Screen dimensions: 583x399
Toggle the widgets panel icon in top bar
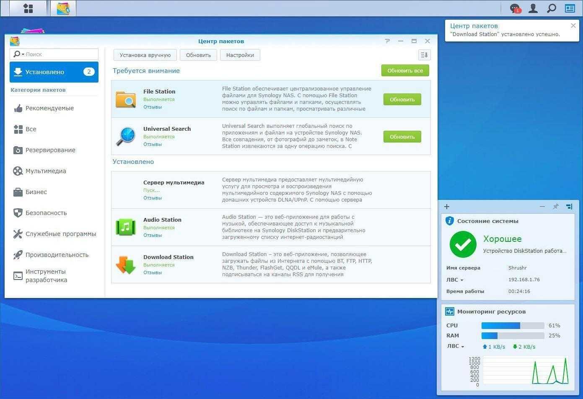[x=570, y=8]
